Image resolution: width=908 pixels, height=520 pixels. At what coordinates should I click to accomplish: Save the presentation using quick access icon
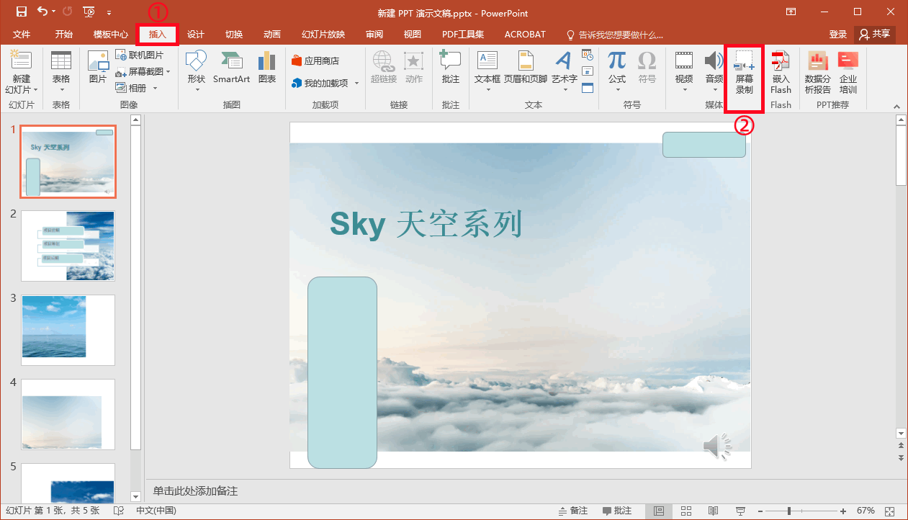21,12
